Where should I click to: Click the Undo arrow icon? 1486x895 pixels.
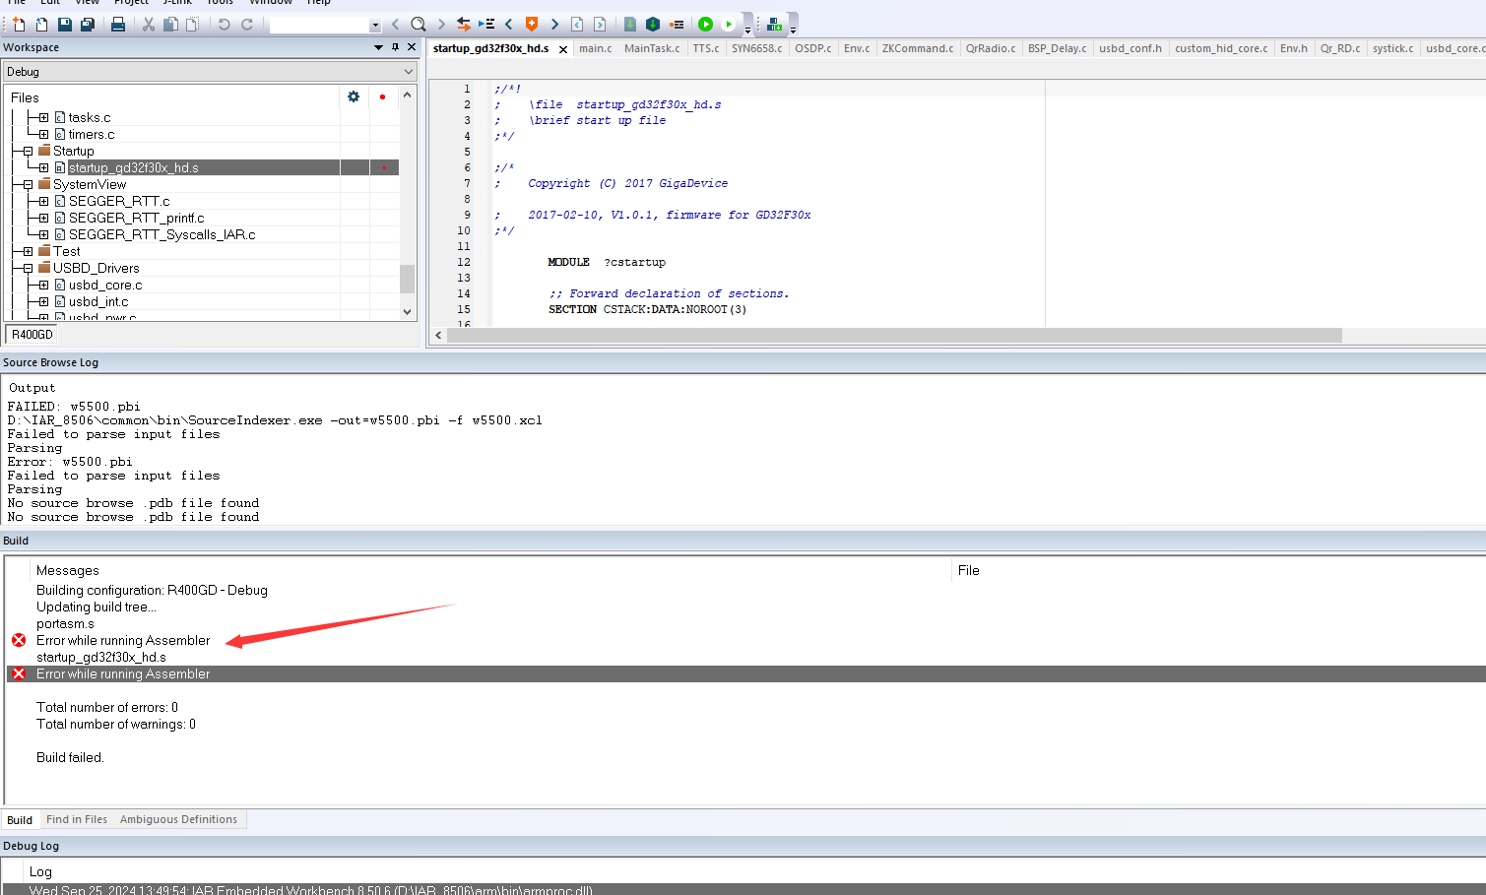tap(225, 25)
